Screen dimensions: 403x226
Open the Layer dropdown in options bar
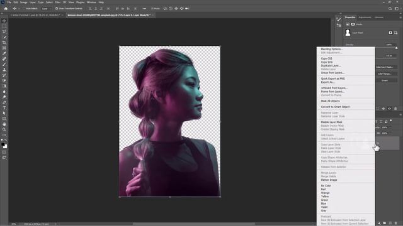[46, 8]
